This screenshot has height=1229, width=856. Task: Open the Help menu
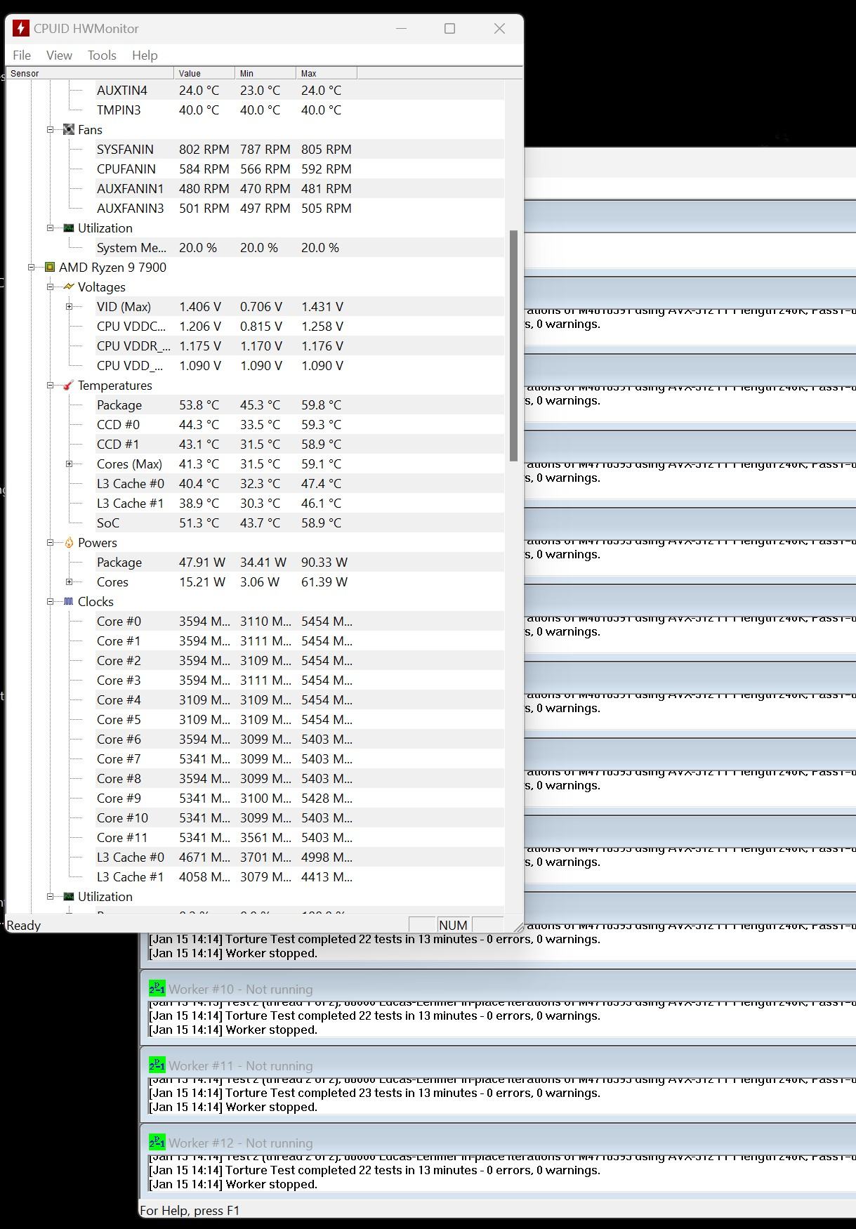click(145, 55)
